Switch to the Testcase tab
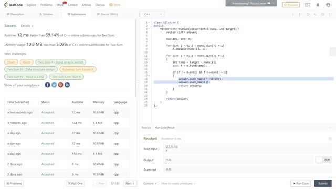 (146, 128)
